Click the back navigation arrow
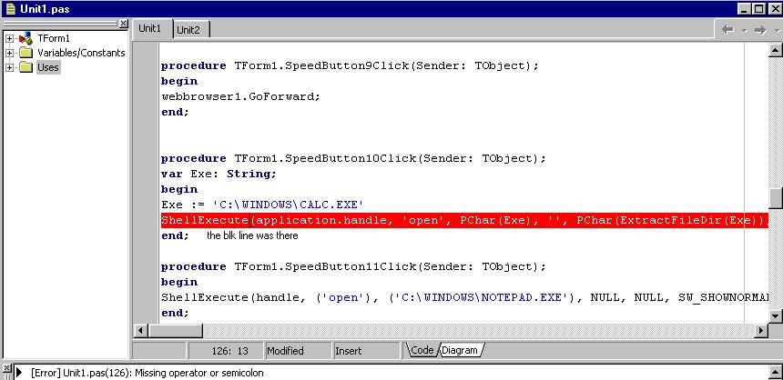Image resolution: width=783 pixels, height=380 pixels. click(x=727, y=30)
